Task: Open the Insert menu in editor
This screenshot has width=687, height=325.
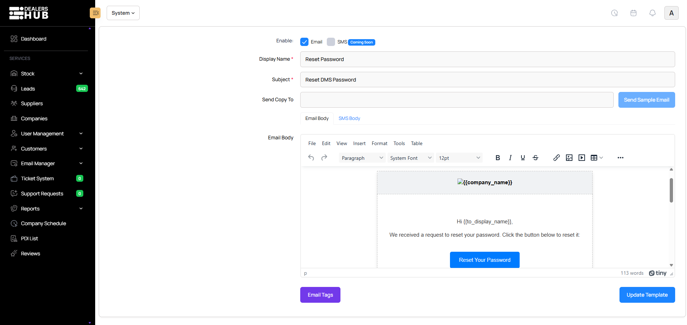Action: coord(359,143)
